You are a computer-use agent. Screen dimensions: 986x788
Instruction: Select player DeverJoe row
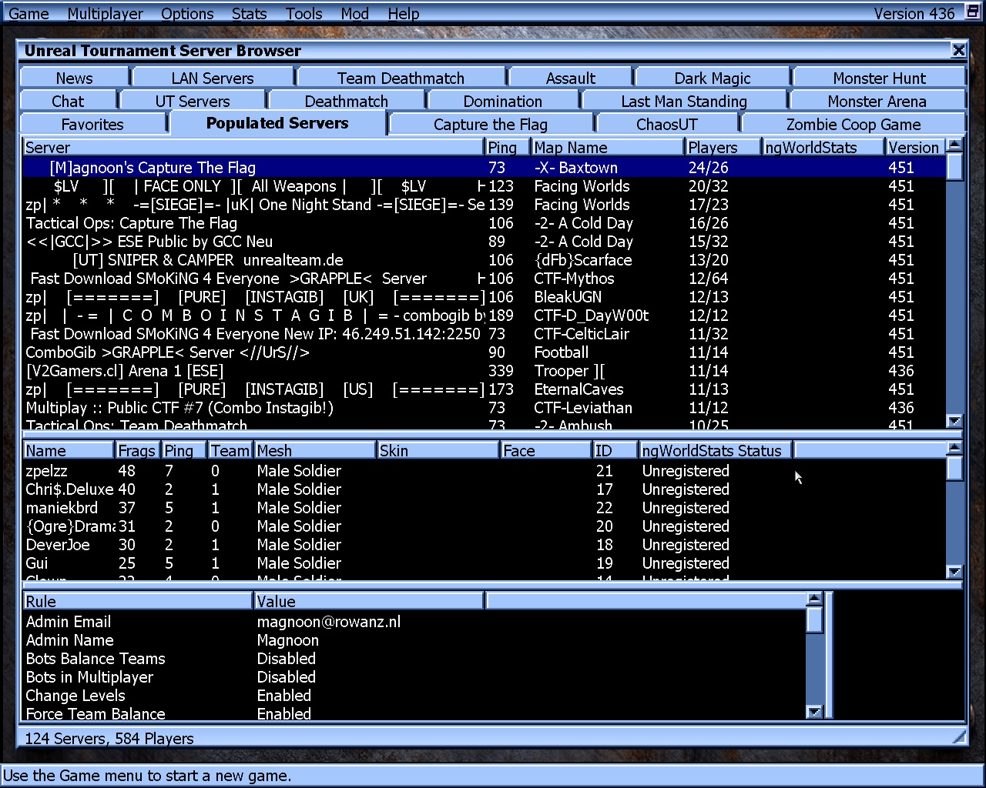click(485, 545)
